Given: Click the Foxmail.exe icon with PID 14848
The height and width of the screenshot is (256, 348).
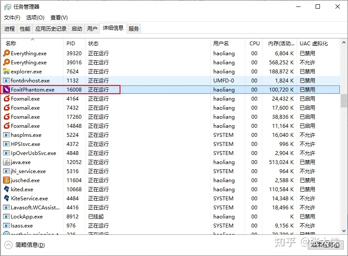Looking at the screenshot, I should pyautogui.click(x=6, y=126).
